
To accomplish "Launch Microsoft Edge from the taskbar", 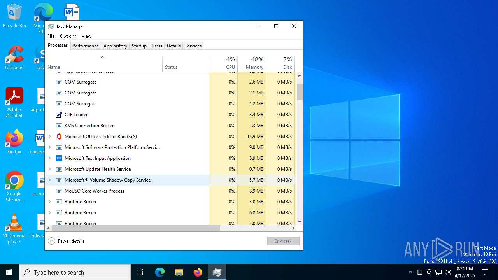I will 160,272.
